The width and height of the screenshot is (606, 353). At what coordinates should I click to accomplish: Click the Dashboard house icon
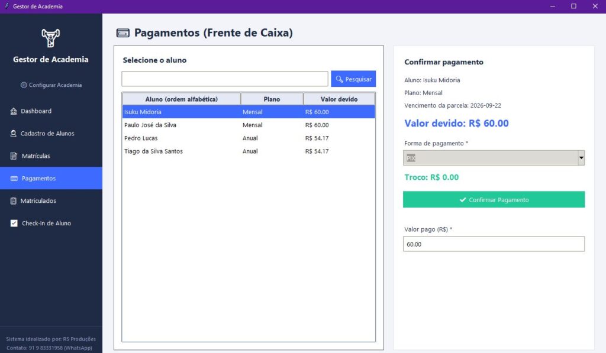(x=14, y=111)
